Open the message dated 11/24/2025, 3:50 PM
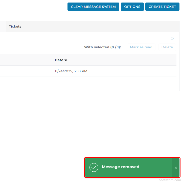Image resolution: width=182 pixels, height=182 pixels. coord(71,71)
